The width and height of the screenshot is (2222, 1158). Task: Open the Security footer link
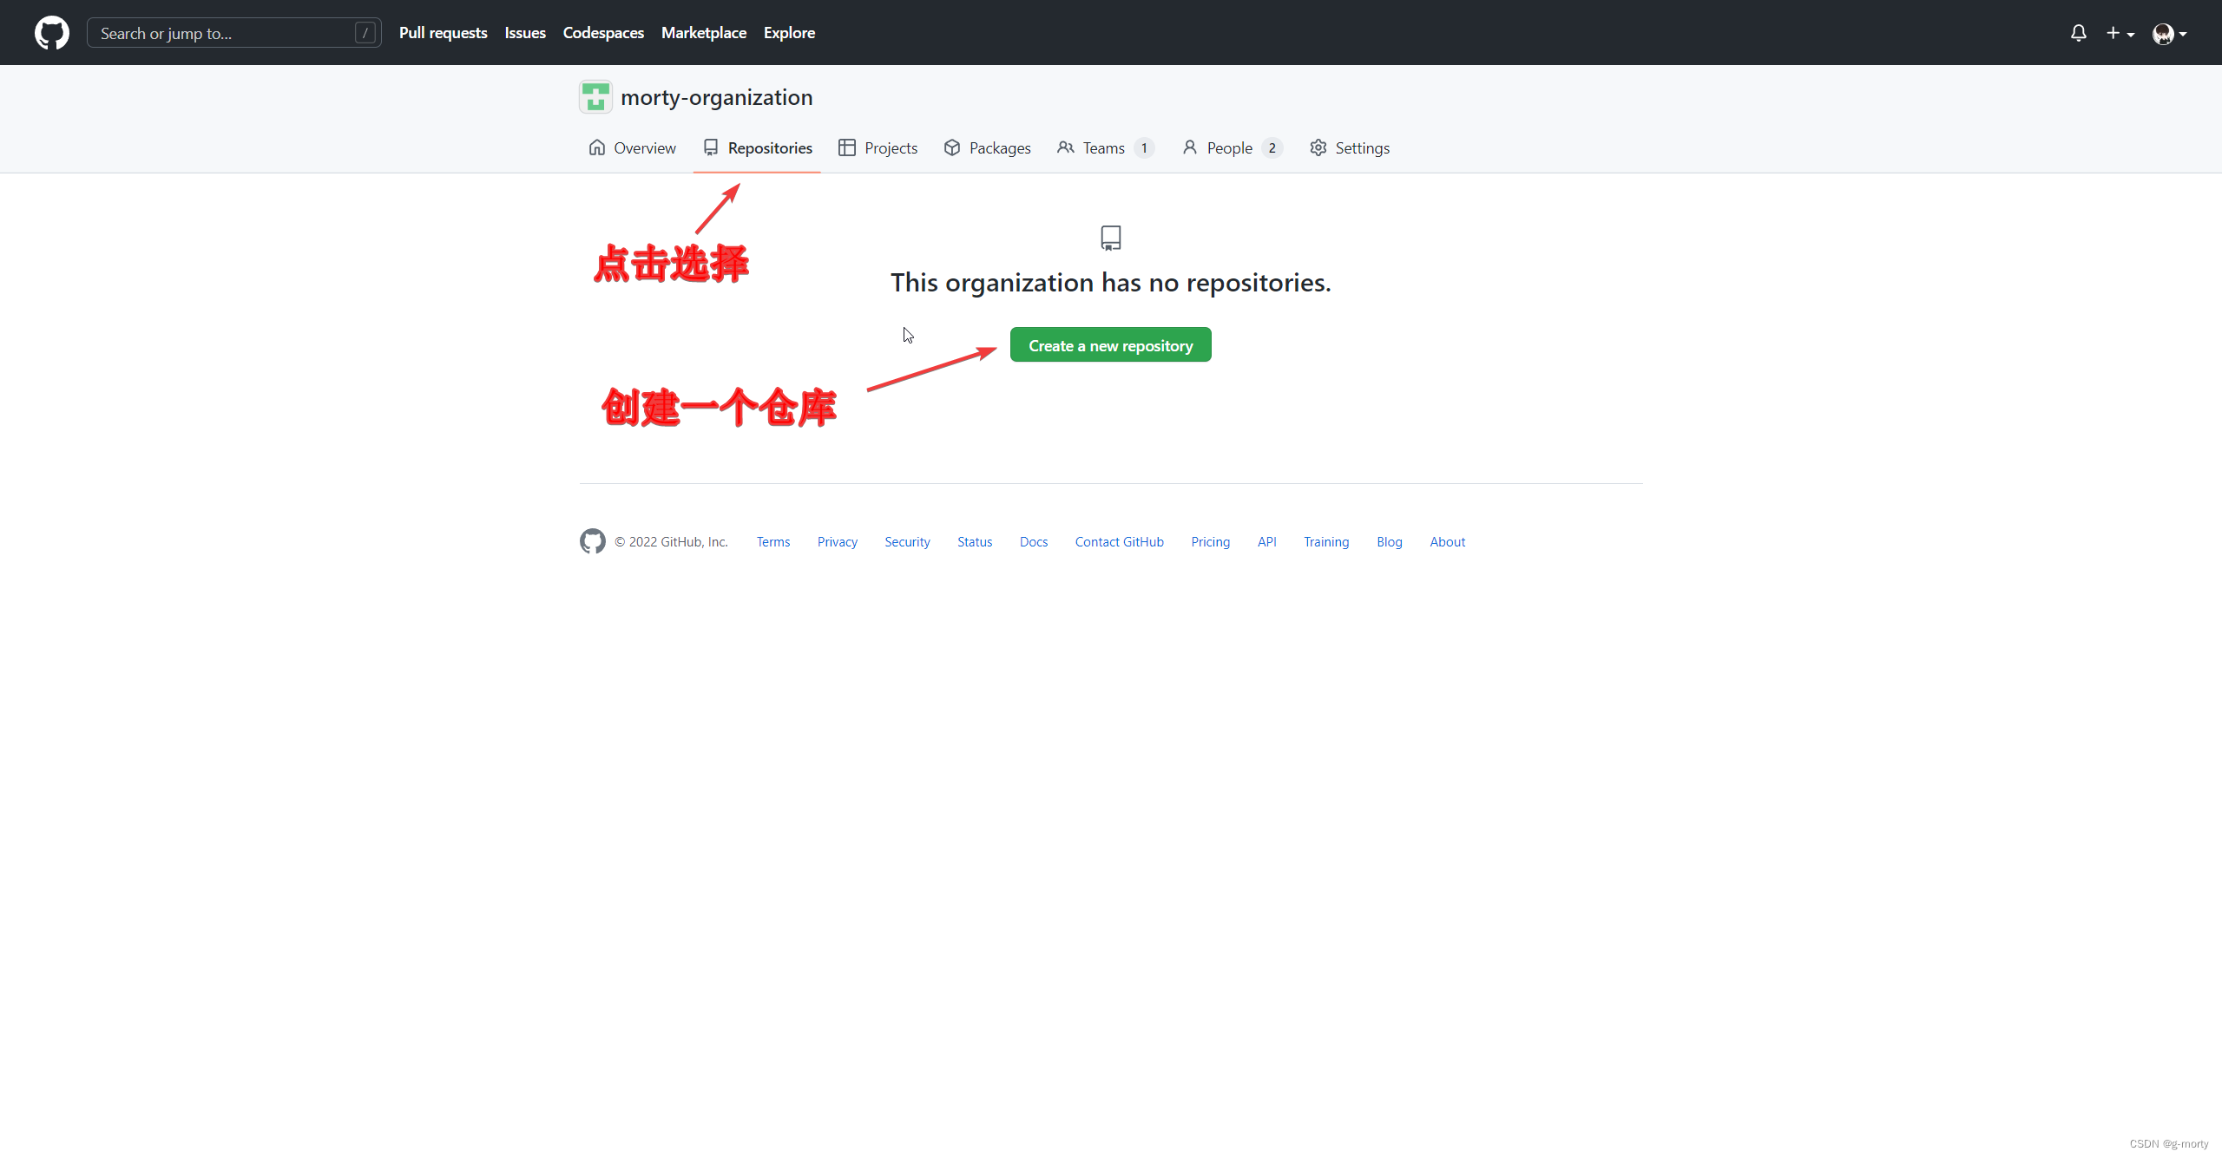pos(907,542)
